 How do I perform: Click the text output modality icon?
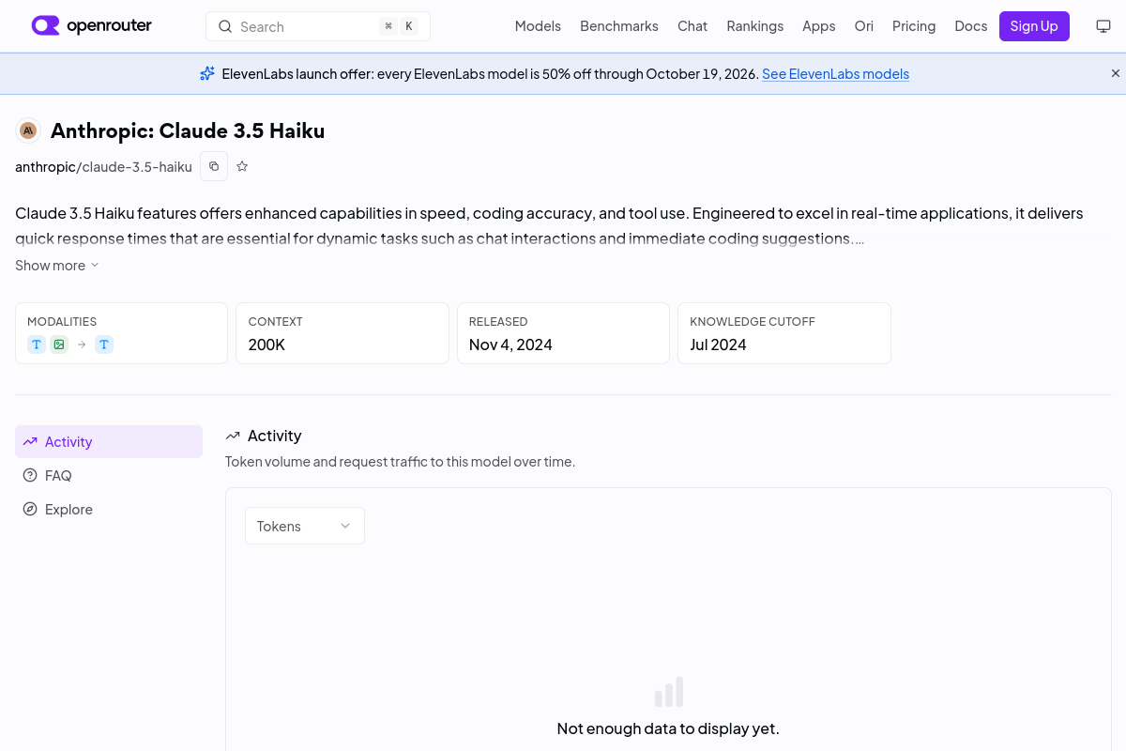click(x=104, y=345)
